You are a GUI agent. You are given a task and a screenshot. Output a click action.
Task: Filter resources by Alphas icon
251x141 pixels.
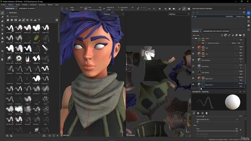tap(27, 20)
